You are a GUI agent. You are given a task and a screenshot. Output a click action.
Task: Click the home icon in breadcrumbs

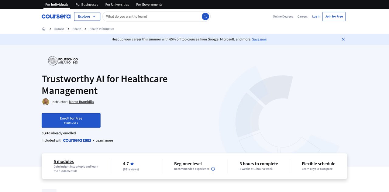(x=44, y=29)
